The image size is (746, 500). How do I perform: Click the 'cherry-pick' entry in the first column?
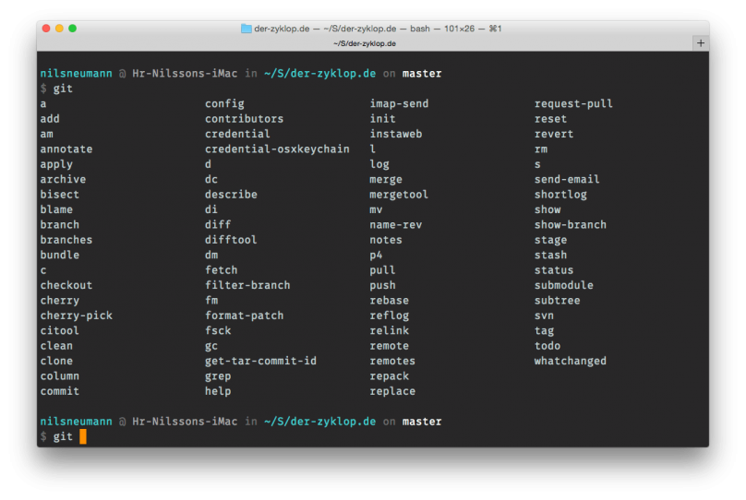click(x=76, y=315)
